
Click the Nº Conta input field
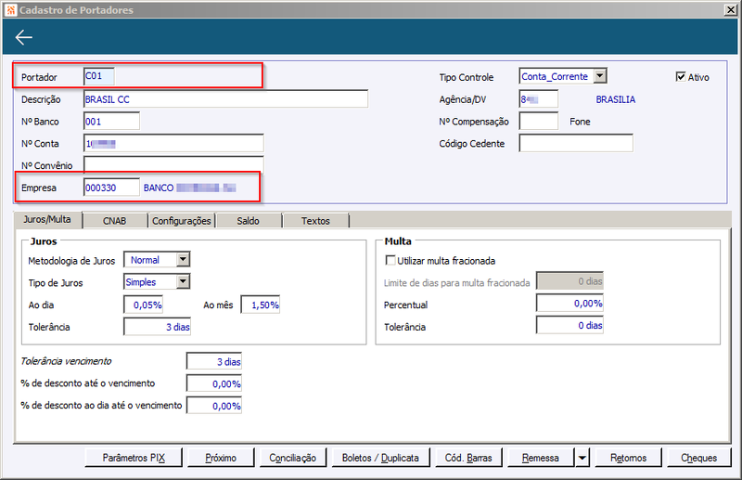[173, 143]
